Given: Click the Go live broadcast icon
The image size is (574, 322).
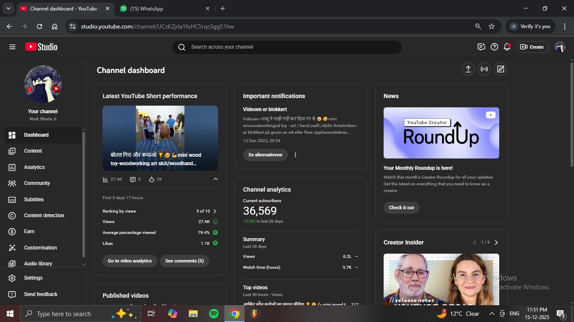Looking at the screenshot, I should pos(484,70).
